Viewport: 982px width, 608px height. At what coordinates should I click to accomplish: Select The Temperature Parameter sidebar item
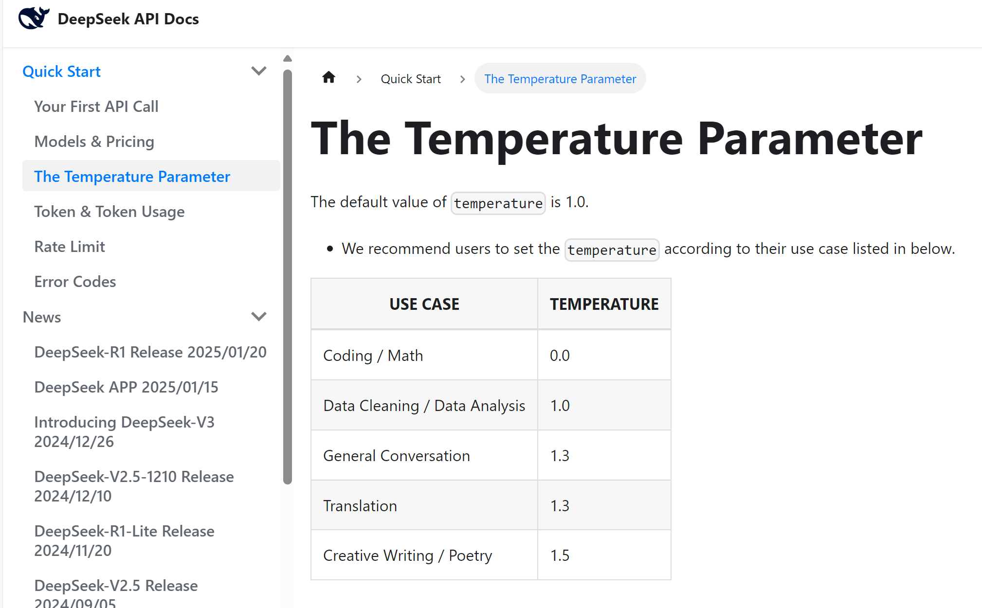point(132,177)
